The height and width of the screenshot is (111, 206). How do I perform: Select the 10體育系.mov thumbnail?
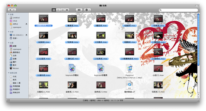tap(158, 35)
